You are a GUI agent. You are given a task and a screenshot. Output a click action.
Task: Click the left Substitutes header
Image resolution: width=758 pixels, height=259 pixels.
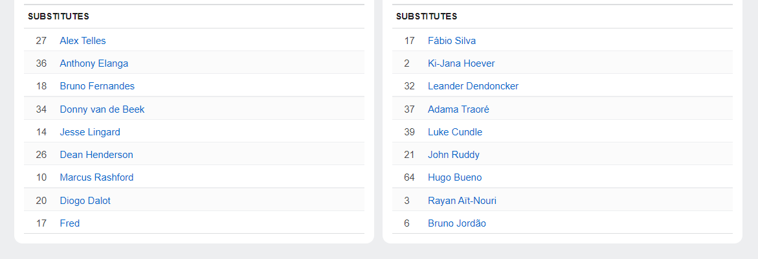coord(58,16)
